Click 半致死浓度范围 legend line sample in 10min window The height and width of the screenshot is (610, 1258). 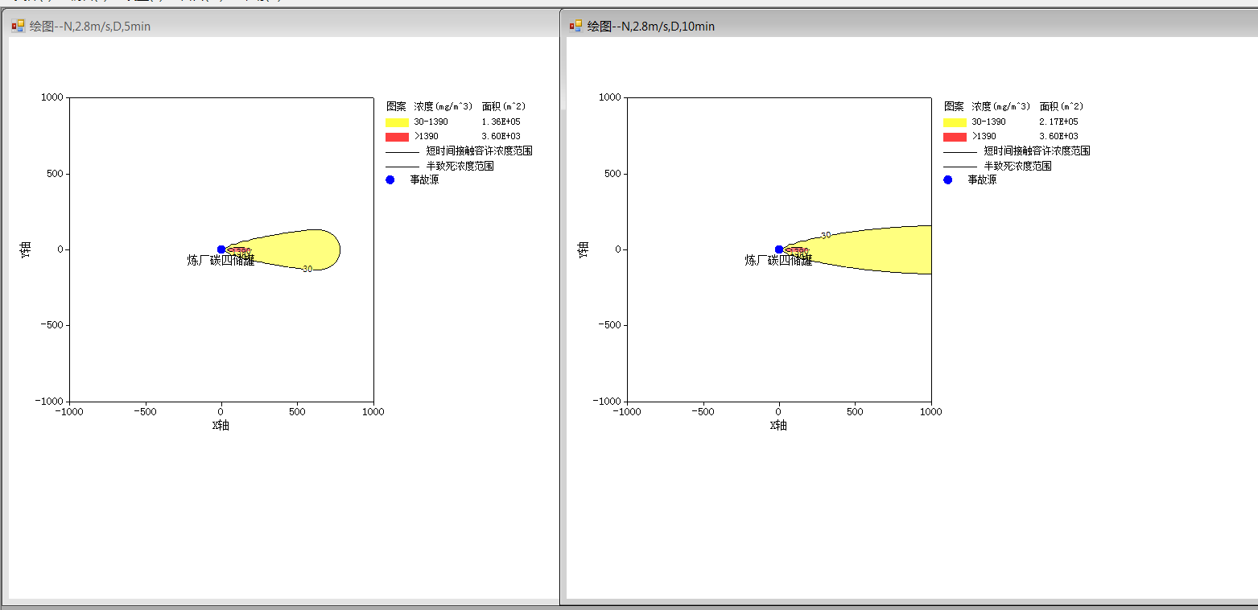point(960,167)
